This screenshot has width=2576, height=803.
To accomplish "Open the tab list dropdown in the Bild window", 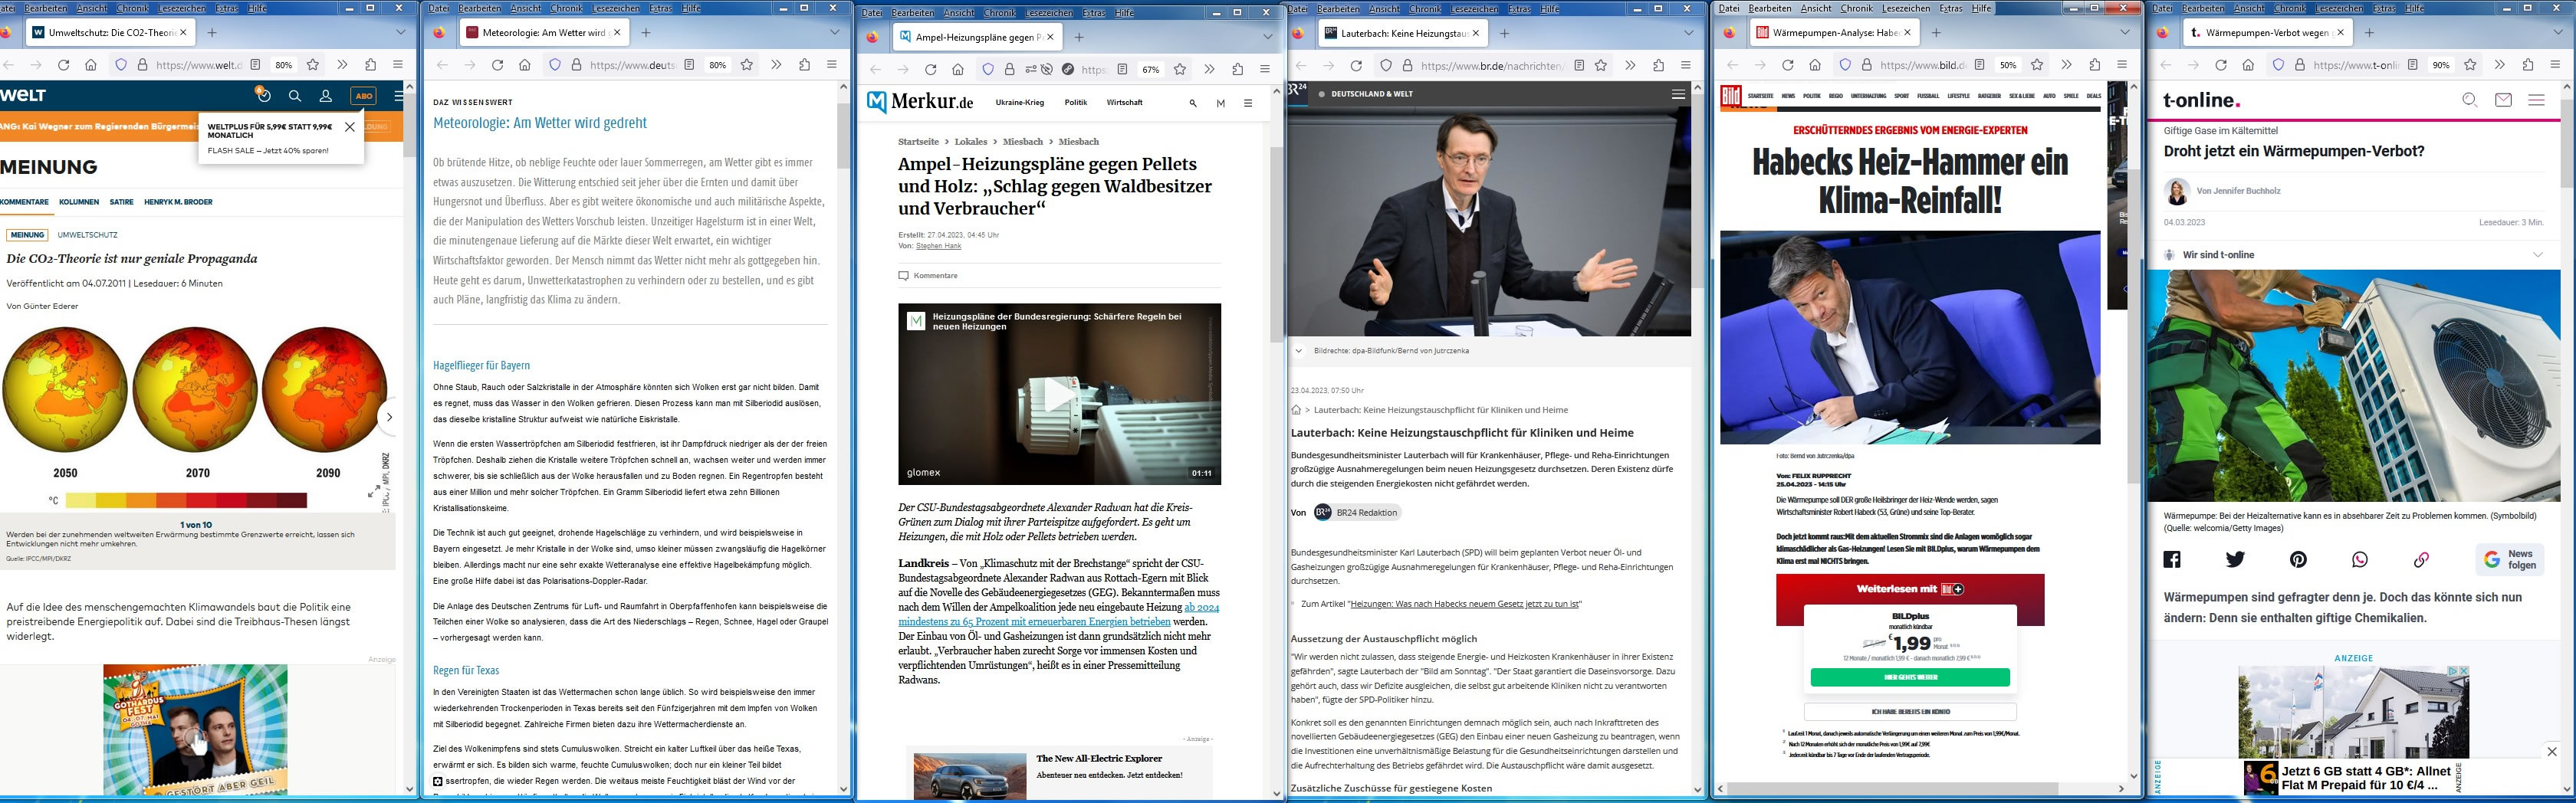I will click(2125, 32).
